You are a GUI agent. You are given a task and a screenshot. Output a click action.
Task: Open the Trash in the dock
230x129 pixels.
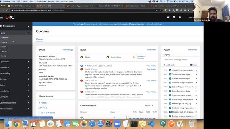[x=192, y=124]
